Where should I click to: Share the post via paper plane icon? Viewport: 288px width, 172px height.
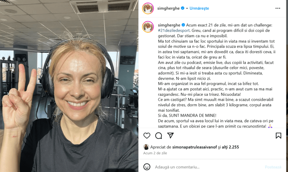click(170, 135)
